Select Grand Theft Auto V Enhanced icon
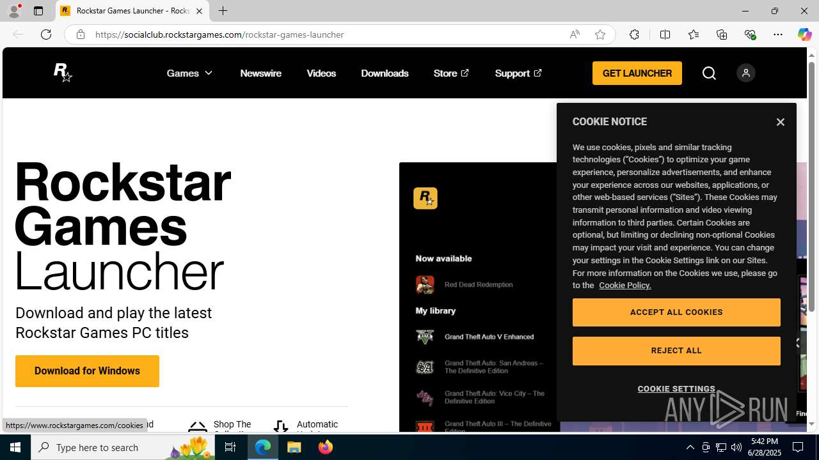 pos(425,337)
